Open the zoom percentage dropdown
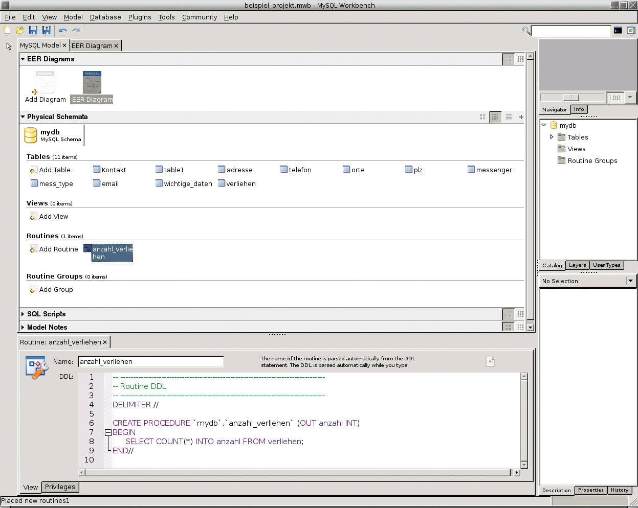This screenshot has width=638, height=508. (x=630, y=98)
